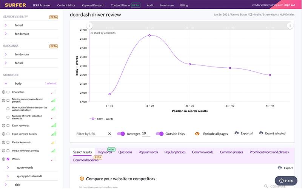Image resolution: width=302 pixels, height=189 pixels.
Task: Click the right handle of chart range slider
Action: click(290, 26)
